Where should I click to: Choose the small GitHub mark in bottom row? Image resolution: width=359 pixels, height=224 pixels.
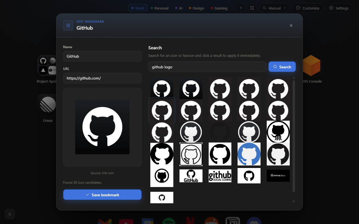pos(162,197)
